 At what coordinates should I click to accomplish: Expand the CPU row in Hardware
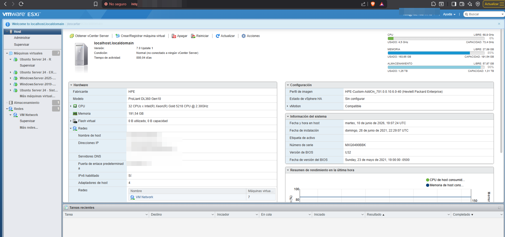pos(71,106)
